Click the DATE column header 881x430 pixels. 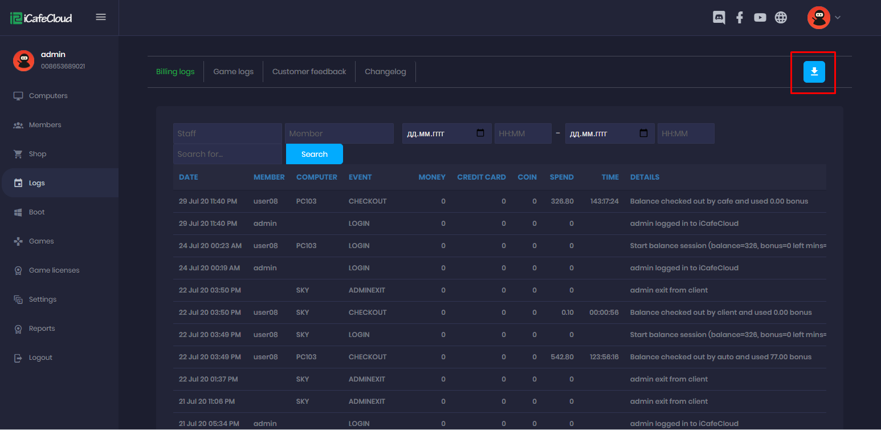point(189,177)
